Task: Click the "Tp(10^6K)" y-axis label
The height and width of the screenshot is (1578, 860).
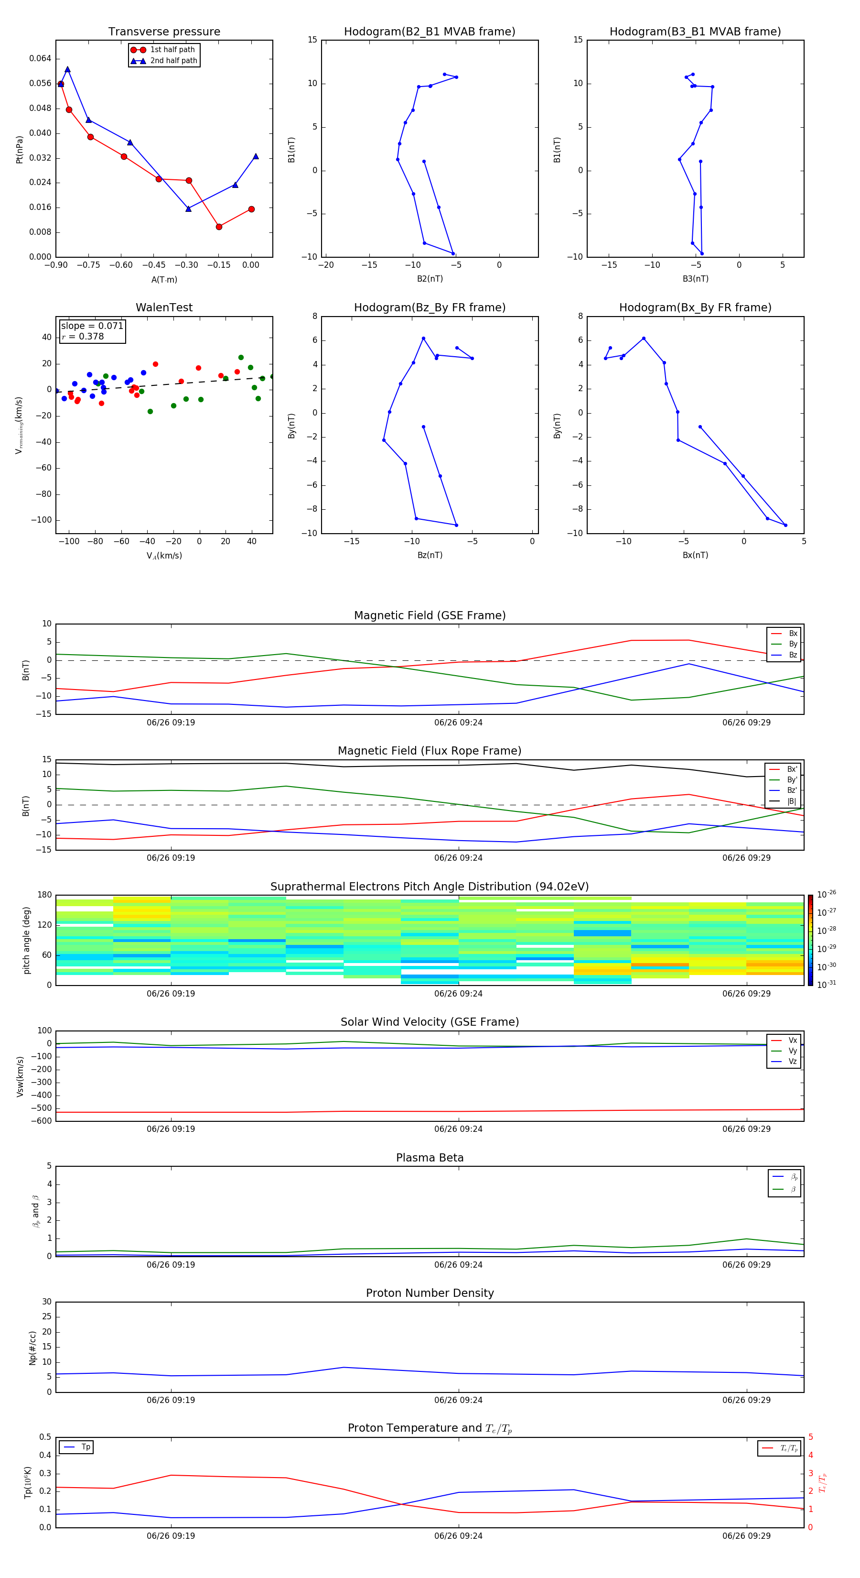Action: (x=28, y=1482)
